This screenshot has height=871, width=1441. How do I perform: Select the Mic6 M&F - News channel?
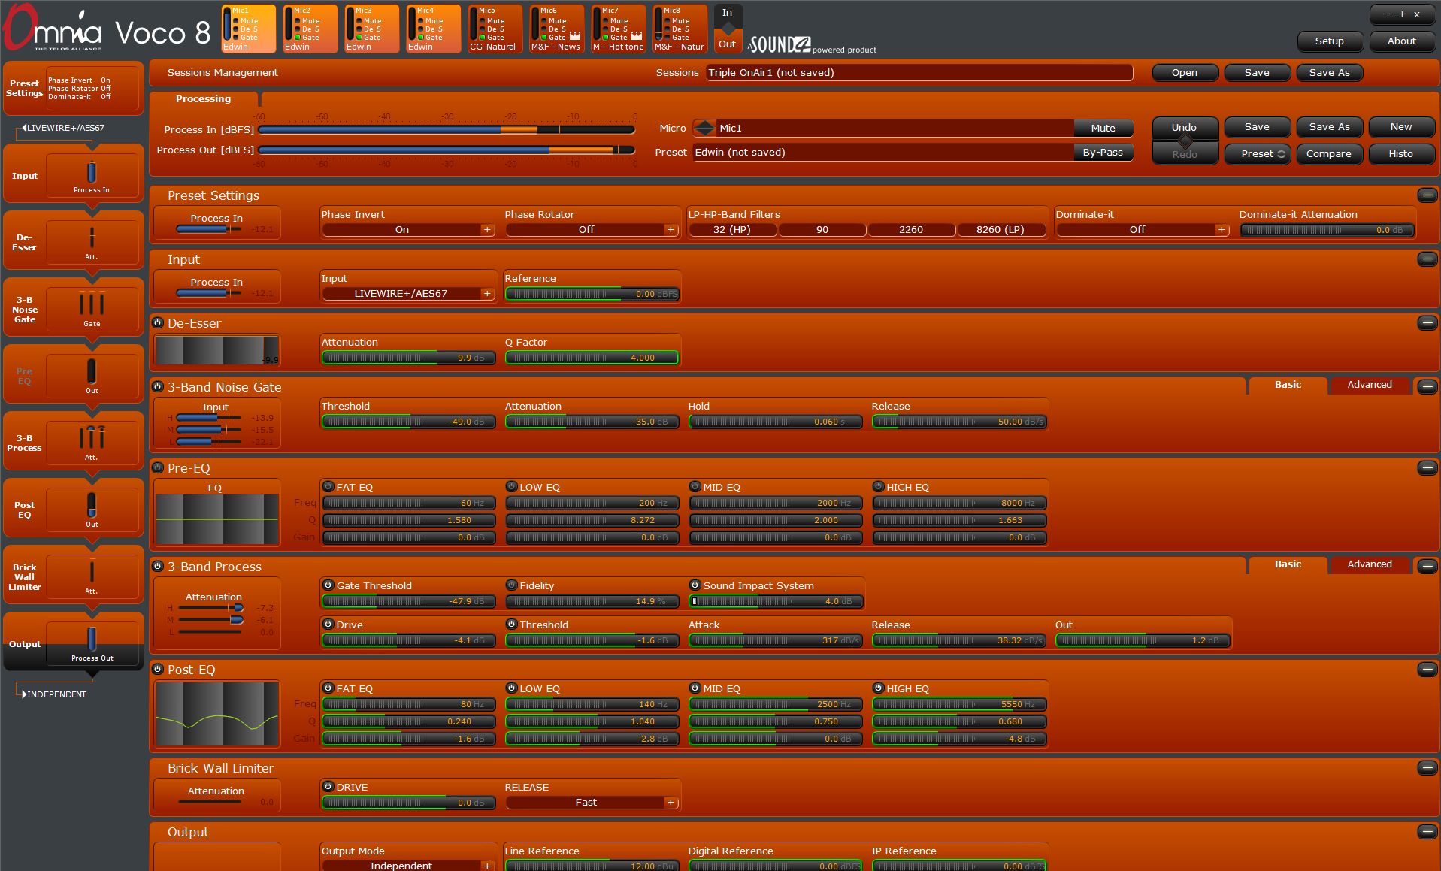(x=557, y=29)
